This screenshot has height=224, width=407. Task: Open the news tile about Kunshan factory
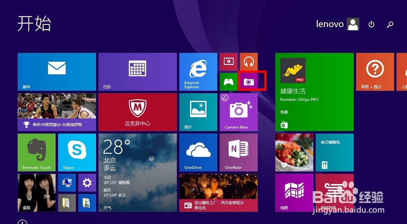pos(218,193)
